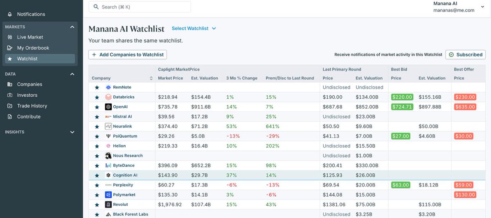Click the Revolut logo icon
Image resolution: width=491 pixels, height=218 pixels.
[108, 204]
